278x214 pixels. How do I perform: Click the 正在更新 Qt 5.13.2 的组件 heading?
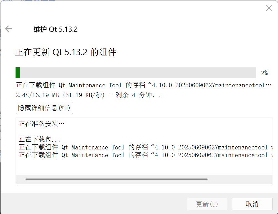[x=65, y=52]
